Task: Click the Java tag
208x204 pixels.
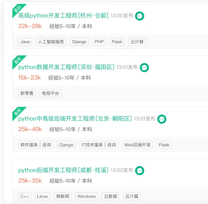Action: [25, 42]
